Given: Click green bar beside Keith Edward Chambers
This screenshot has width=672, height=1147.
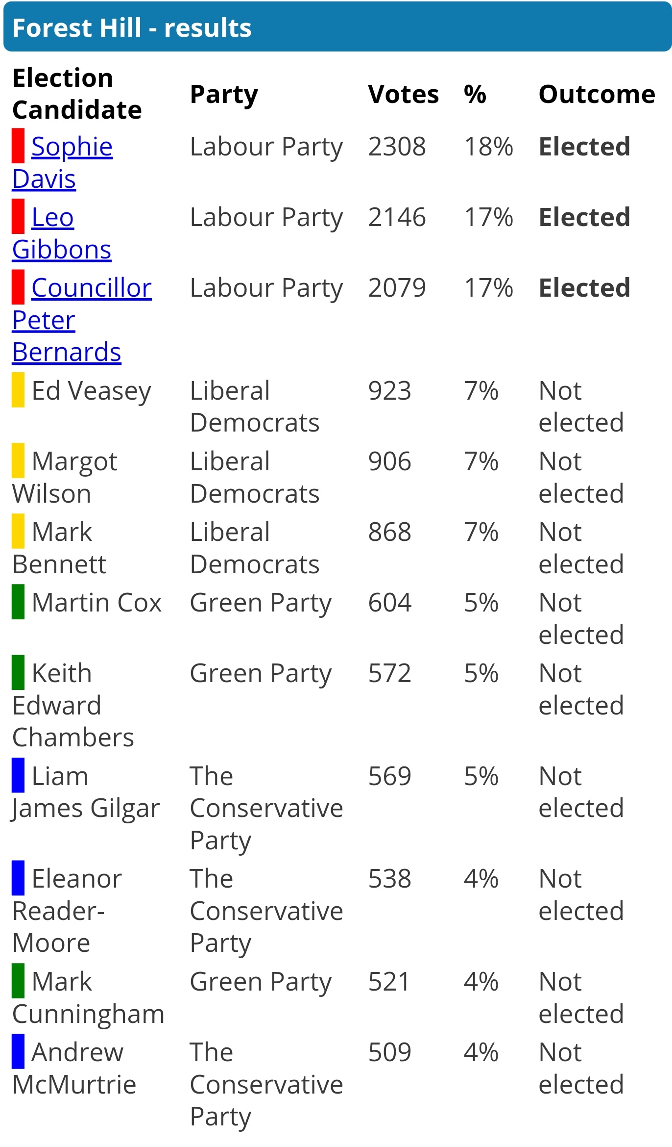Looking at the screenshot, I should point(18,672).
